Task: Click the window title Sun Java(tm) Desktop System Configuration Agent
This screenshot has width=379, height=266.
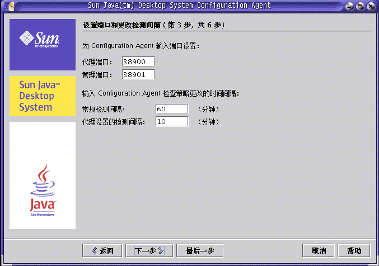Action: tap(179, 6)
